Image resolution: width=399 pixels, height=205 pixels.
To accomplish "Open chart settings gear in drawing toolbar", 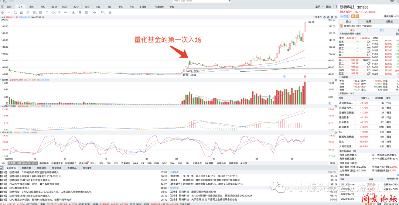I will [x=102, y=12].
